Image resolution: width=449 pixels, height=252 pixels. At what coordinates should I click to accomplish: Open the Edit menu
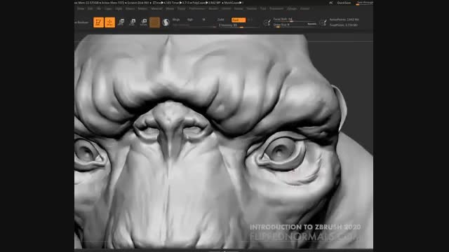[91, 9]
